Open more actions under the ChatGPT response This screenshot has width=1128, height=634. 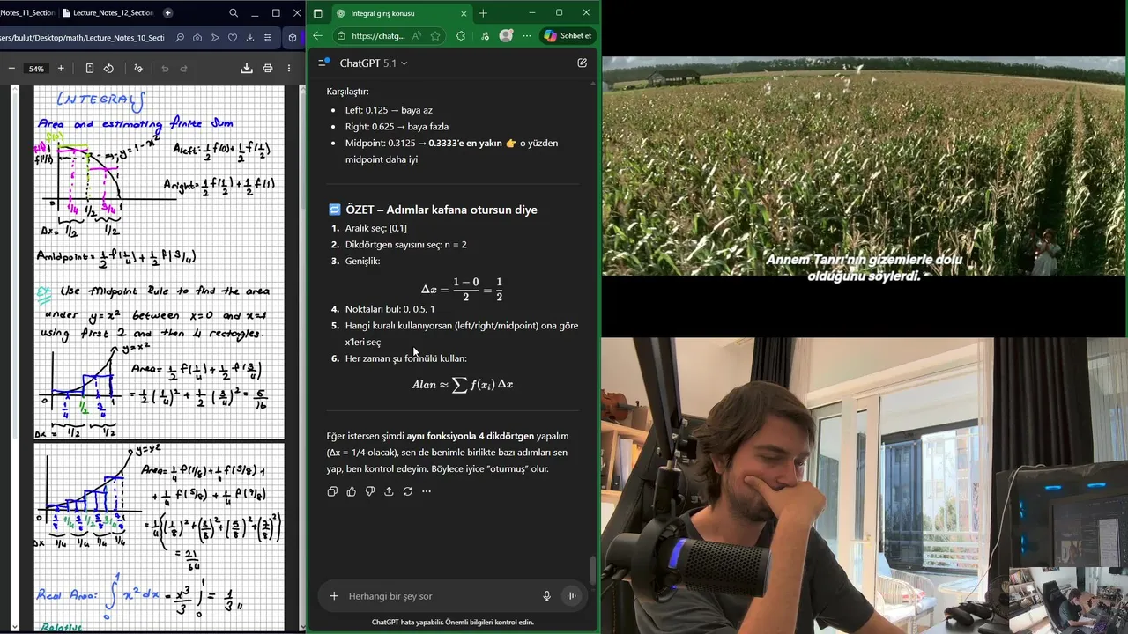pos(427,491)
